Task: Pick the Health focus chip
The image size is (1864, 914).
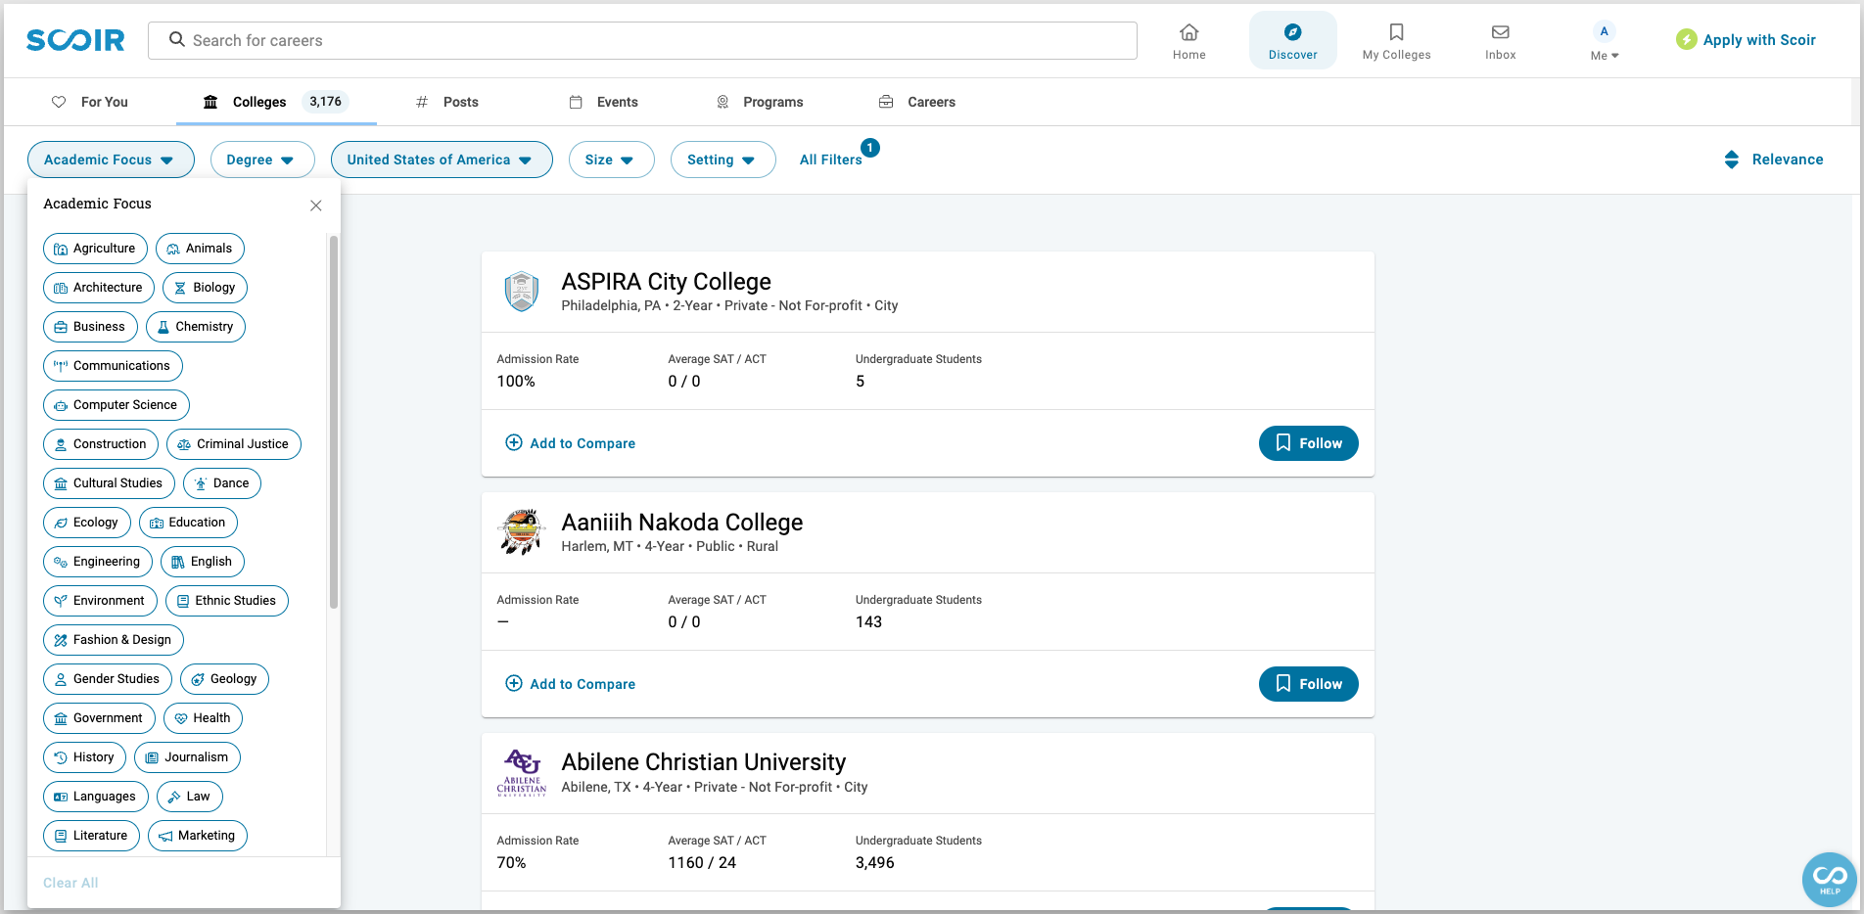Action: pos(203,718)
